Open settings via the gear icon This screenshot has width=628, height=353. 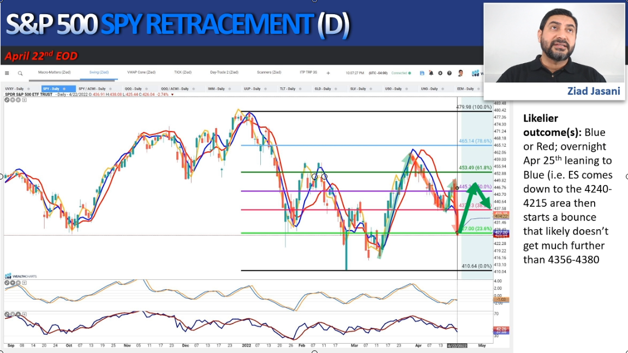[x=440, y=73]
